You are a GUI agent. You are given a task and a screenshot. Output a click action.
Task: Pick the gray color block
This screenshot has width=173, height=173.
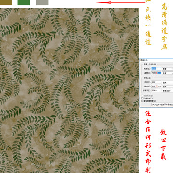click(x=42, y=2)
